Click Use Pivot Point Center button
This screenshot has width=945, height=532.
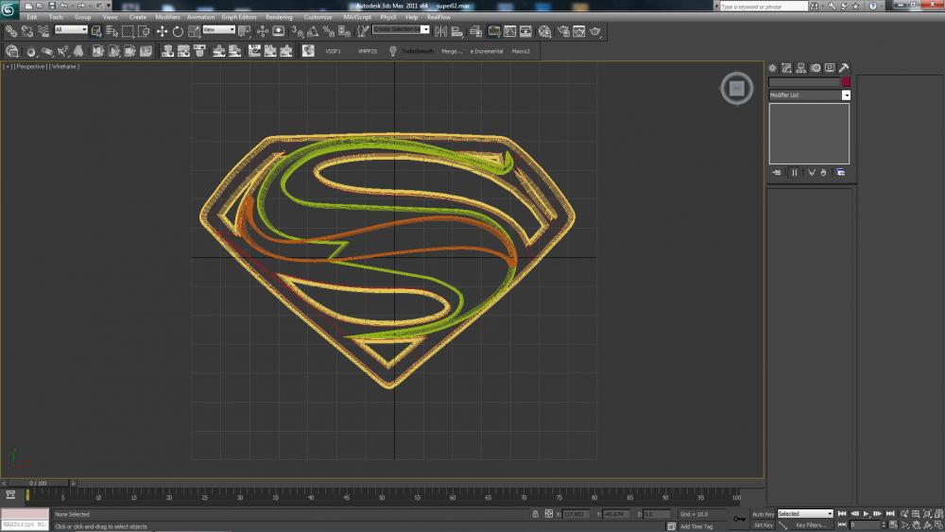pos(244,31)
